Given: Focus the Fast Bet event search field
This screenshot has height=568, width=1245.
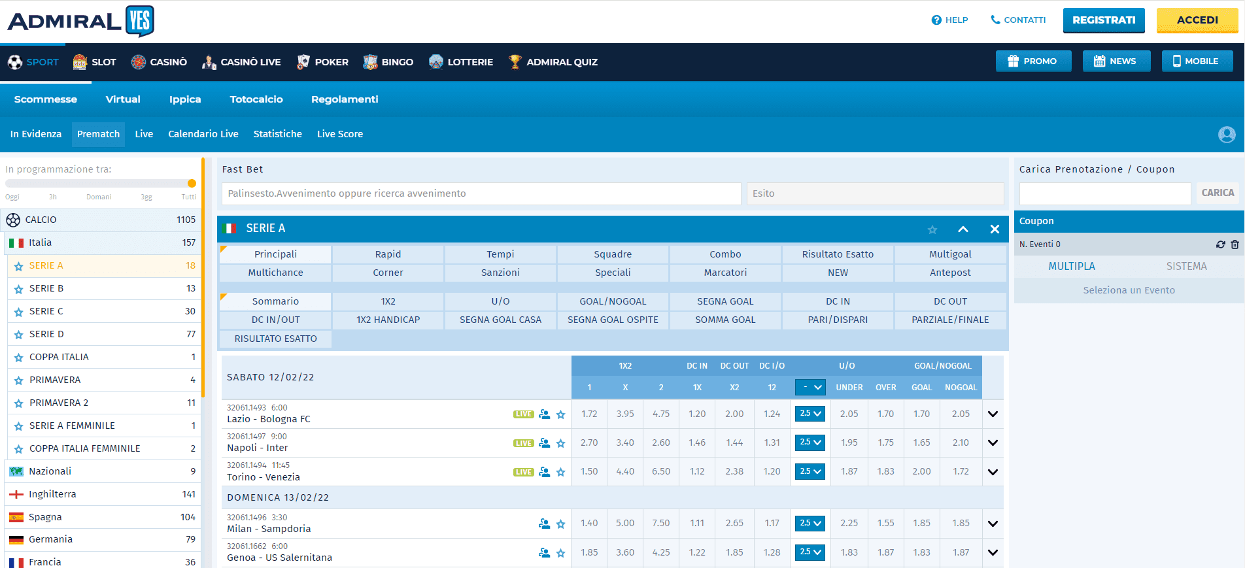Looking at the screenshot, I should (x=481, y=193).
